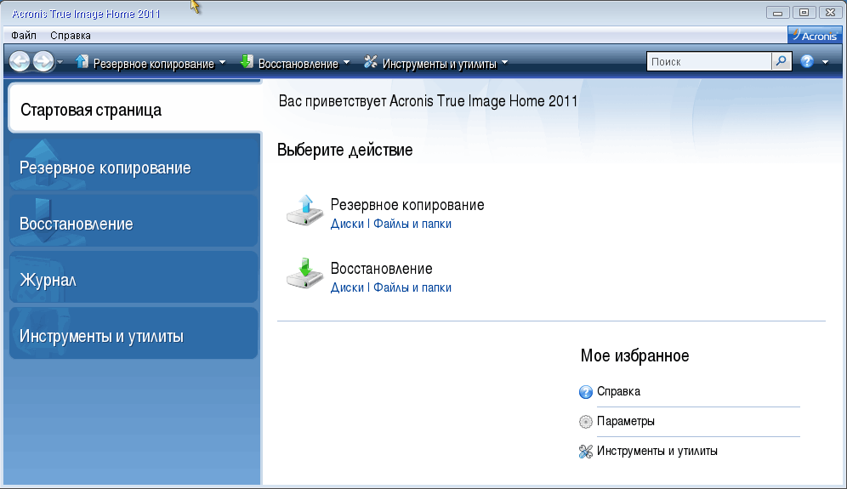
Task: Click the Back navigation arrow icon
Action: (20, 62)
